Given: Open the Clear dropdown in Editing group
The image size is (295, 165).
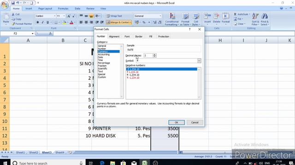Looking at the screenshot, I should point(240,24).
